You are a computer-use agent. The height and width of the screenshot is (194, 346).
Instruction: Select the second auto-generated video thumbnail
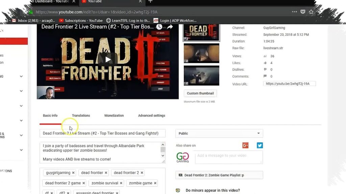[x=201, y=53]
